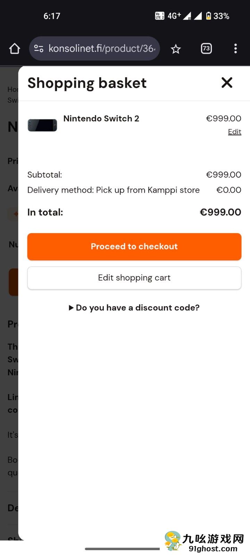
Task: Focus the konsolinet.fi address bar
Action: click(x=101, y=49)
